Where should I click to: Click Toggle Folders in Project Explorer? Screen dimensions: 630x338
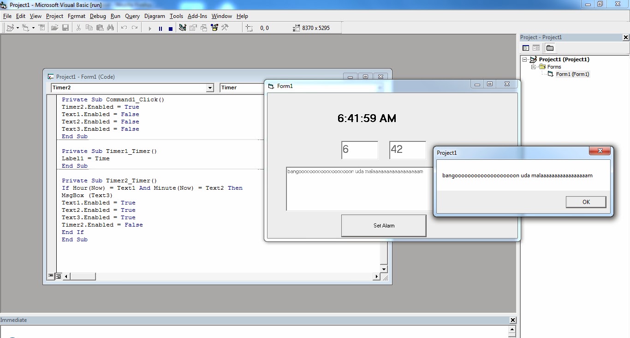coord(550,47)
